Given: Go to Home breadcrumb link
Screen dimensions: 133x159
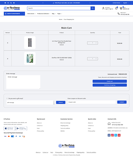Looking at the screenshot, I should (60, 19).
